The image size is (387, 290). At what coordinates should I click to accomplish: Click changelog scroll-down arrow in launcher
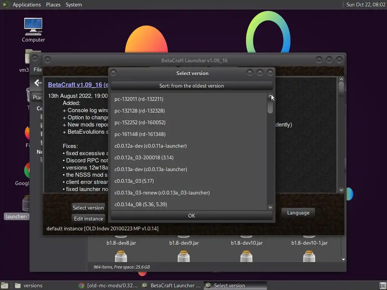click(x=341, y=190)
